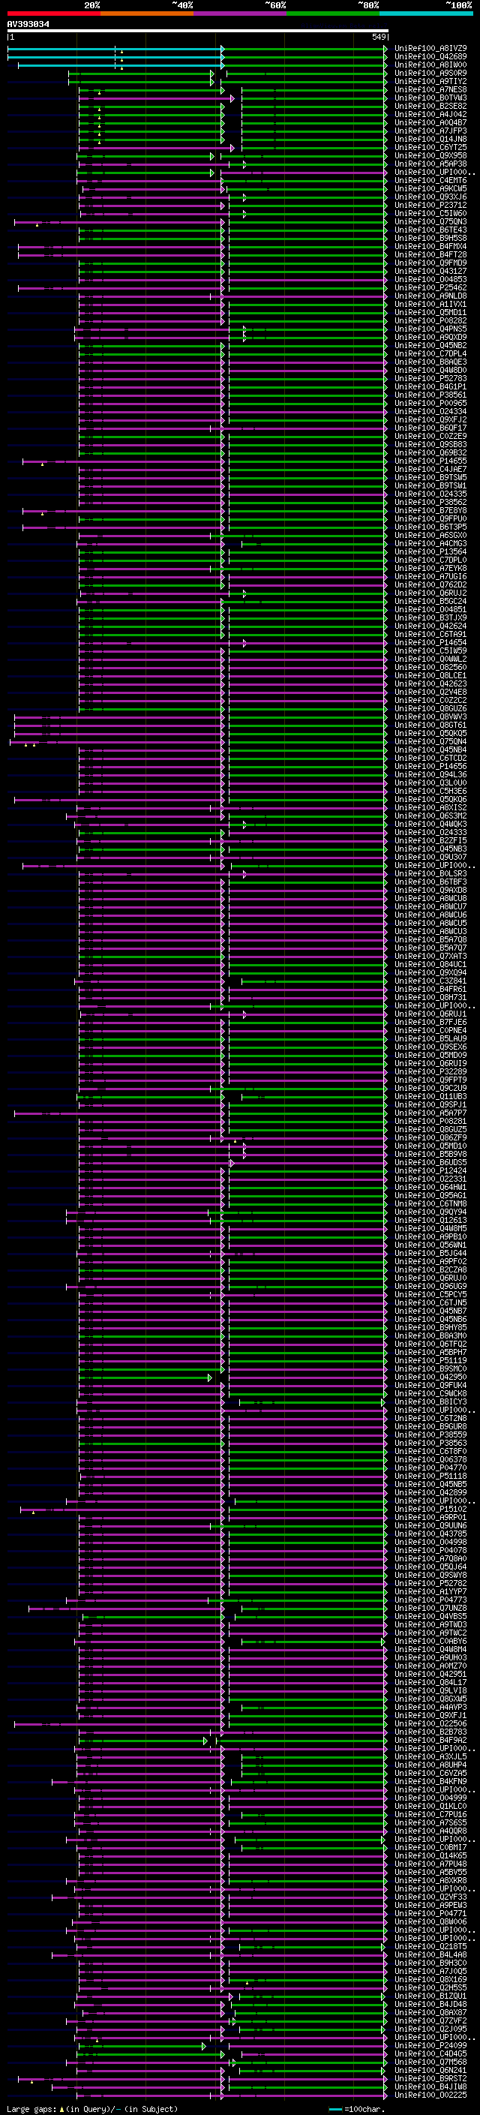The height and width of the screenshot is (2115, 480).
Task: Open hit UniRef100_A8IW00
Action: pyautogui.click(x=430, y=65)
